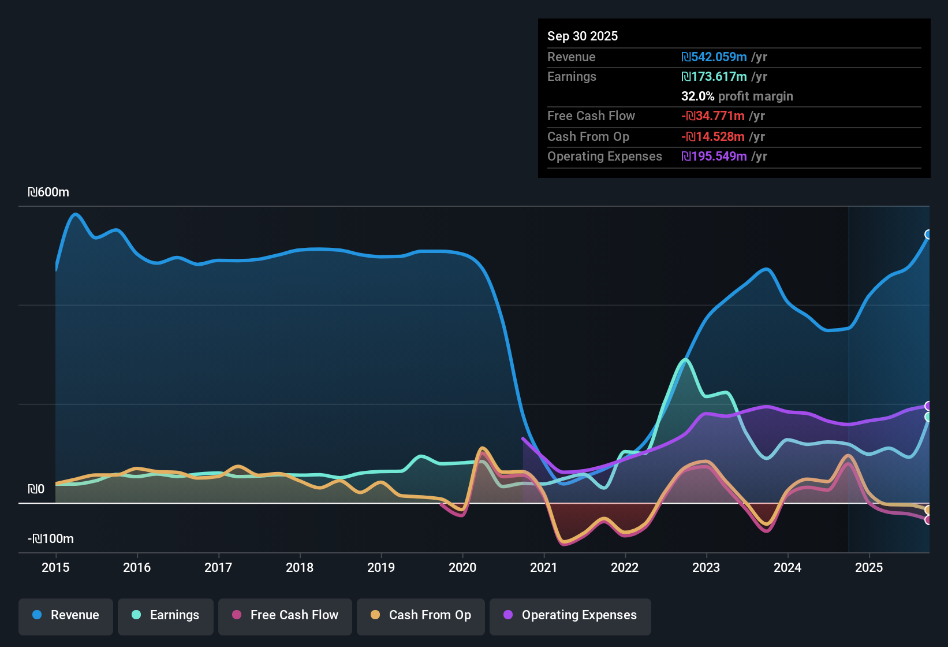This screenshot has width=948, height=647.
Task: Click the 2021 year axis label
Action: 543,568
